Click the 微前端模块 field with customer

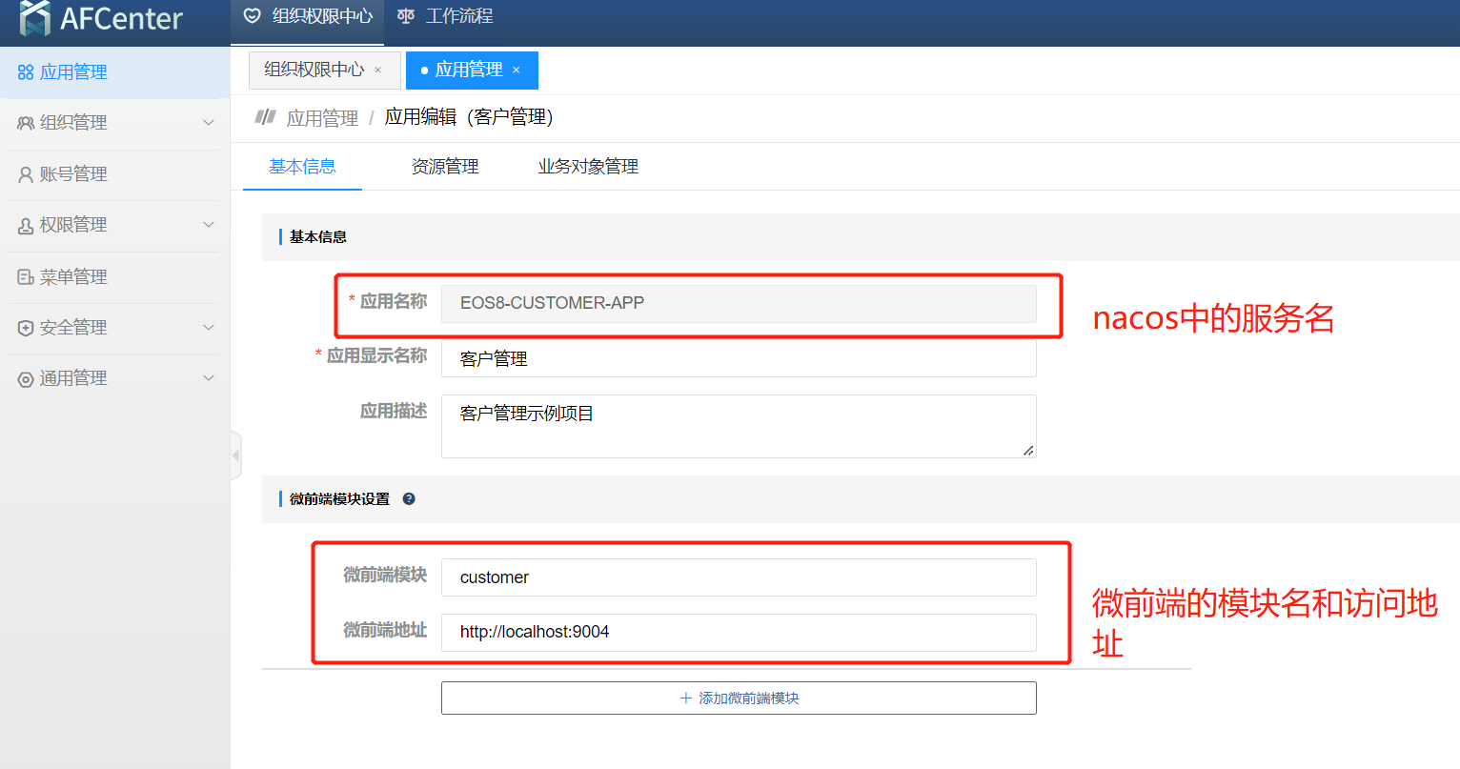(x=739, y=577)
